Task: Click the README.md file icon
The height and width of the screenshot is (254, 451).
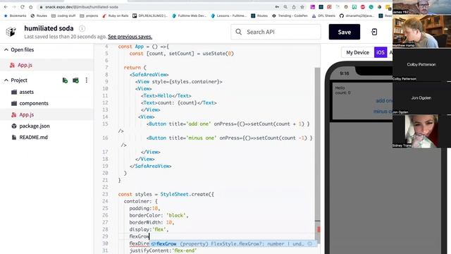Action: point(14,138)
